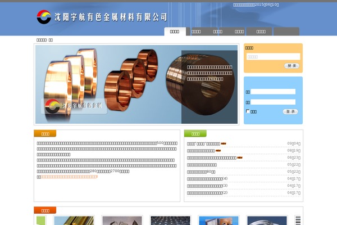Tick the checkbox in the blue login panel
Viewport: 337px width, 225px height.
248,111
